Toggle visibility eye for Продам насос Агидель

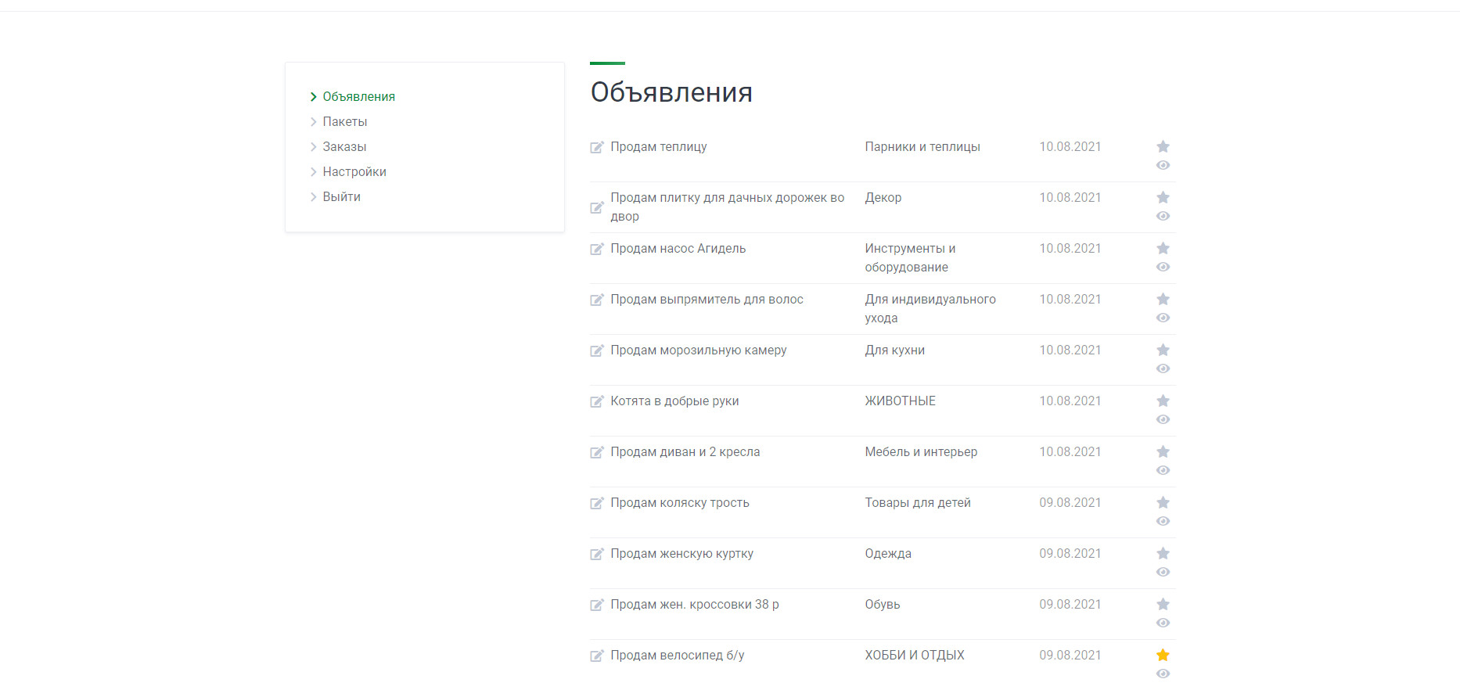click(x=1163, y=267)
